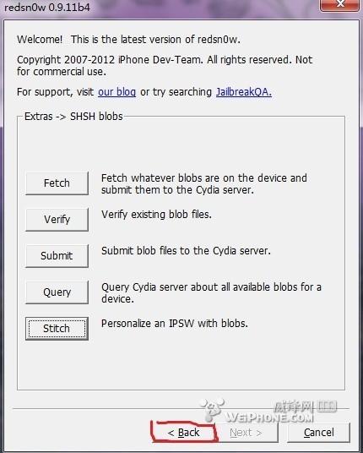Go back using the < Back button
363x453 pixels.
point(184,433)
